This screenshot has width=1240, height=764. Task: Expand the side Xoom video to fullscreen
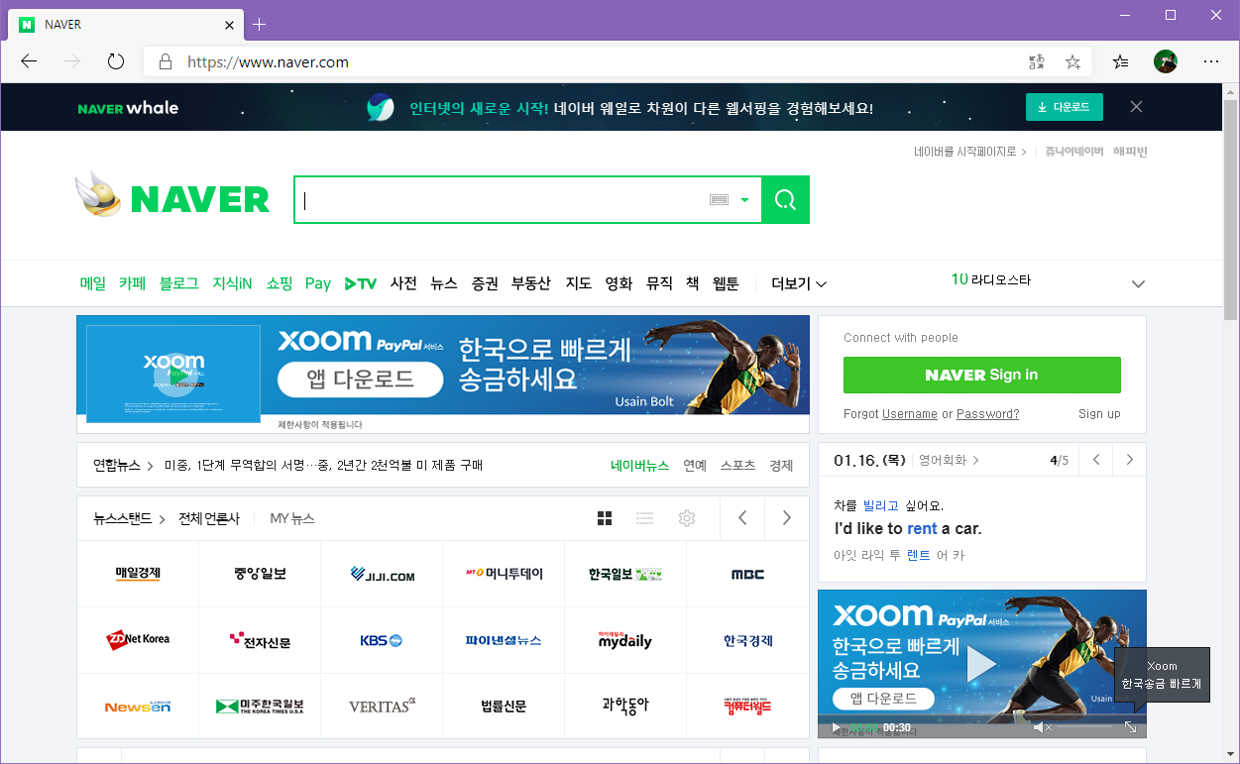1130,727
